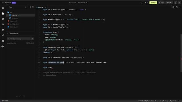Open the Explorer files sidebar icon

pyautogui.click(x=3, y=14)
